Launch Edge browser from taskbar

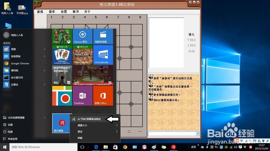point(96,147)
